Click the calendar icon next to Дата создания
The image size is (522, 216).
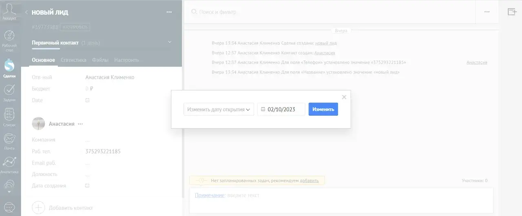(x=87, y=186)
